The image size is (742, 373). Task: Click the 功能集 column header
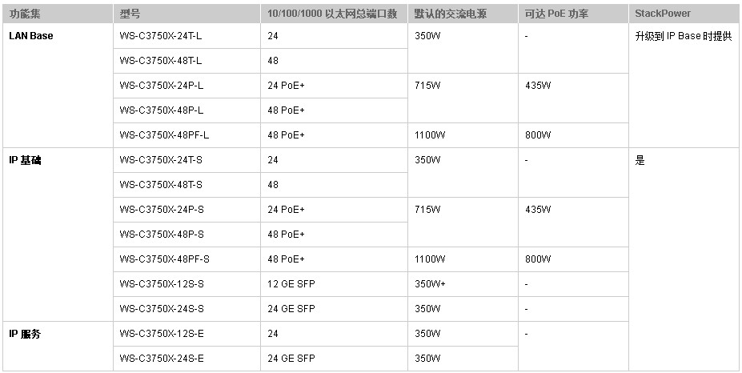pos(58,14)
